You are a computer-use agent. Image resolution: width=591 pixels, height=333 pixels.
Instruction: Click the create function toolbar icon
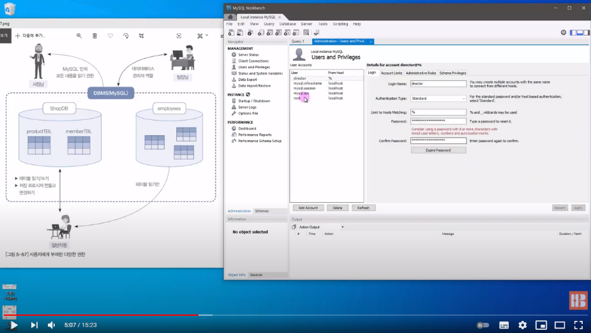[x=296, y=33]
